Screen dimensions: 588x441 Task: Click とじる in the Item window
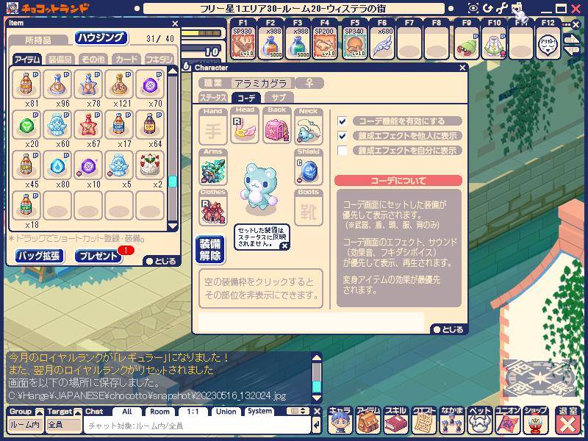tap(161, 262)
